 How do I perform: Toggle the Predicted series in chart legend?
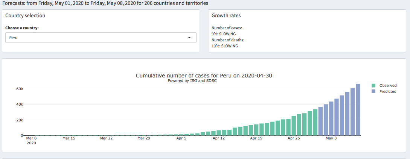click(x=387, y=91)
